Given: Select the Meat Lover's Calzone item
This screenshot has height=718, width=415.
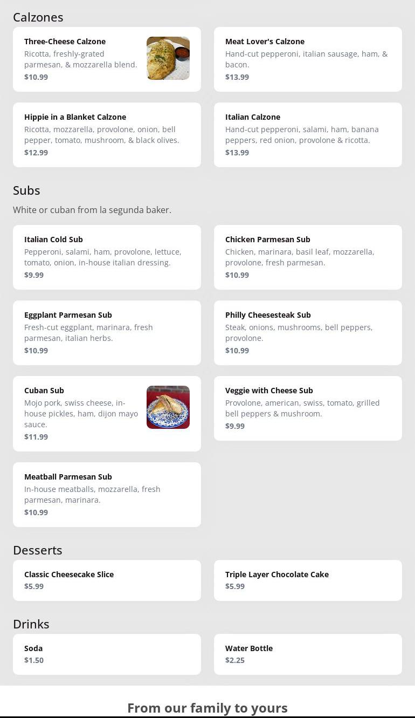Looking at the screenshot, I should pos(308,59).
